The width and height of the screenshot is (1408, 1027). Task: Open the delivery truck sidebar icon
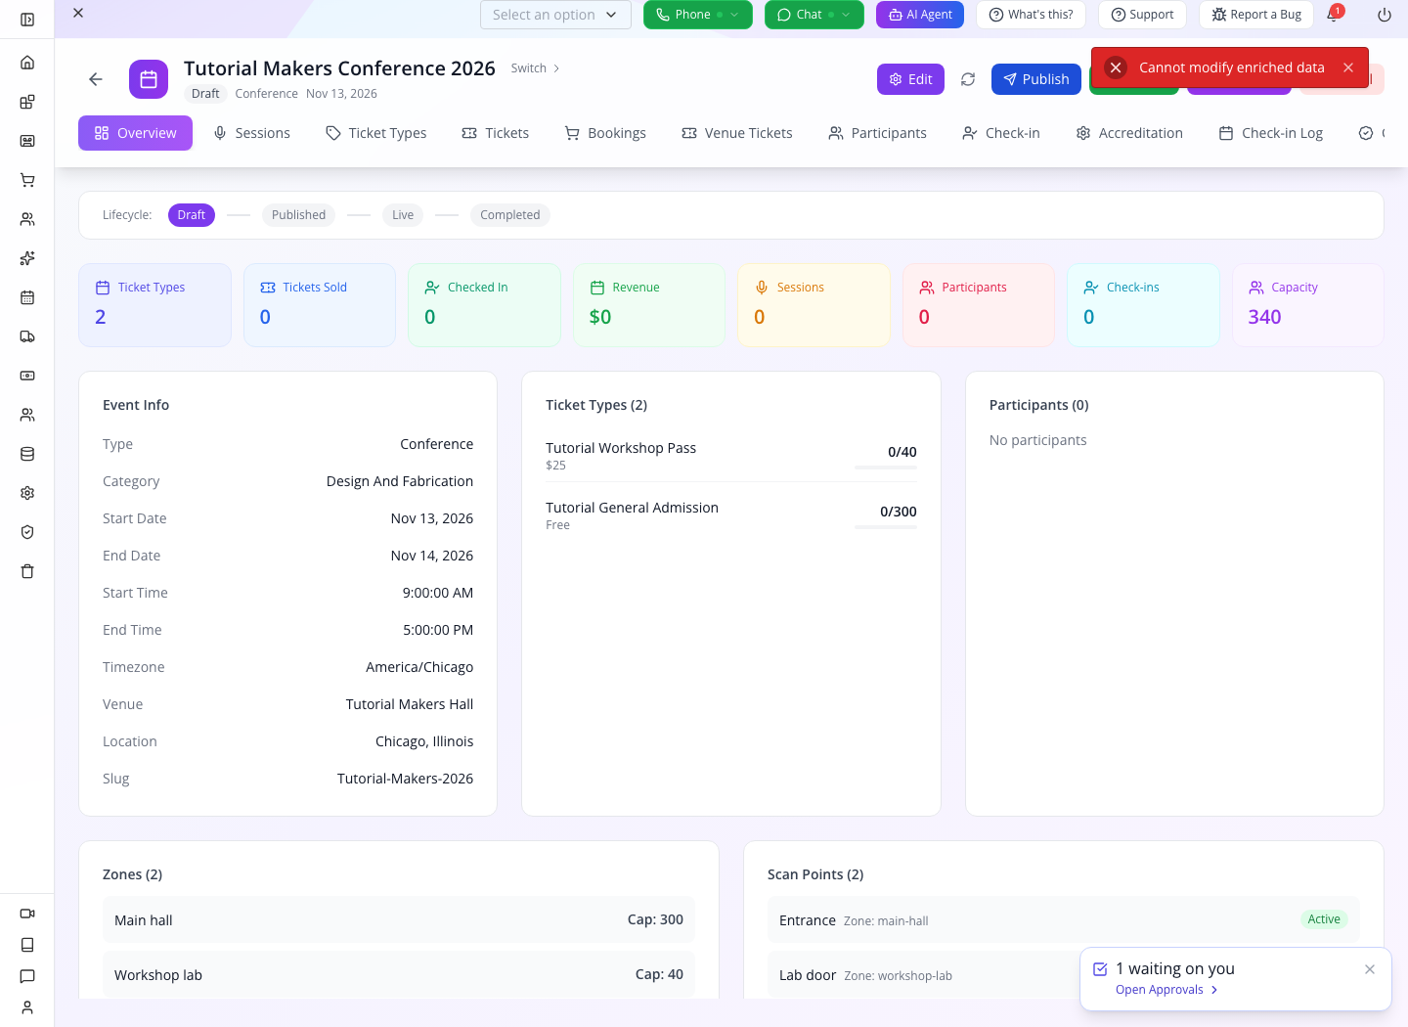(27, 336)
